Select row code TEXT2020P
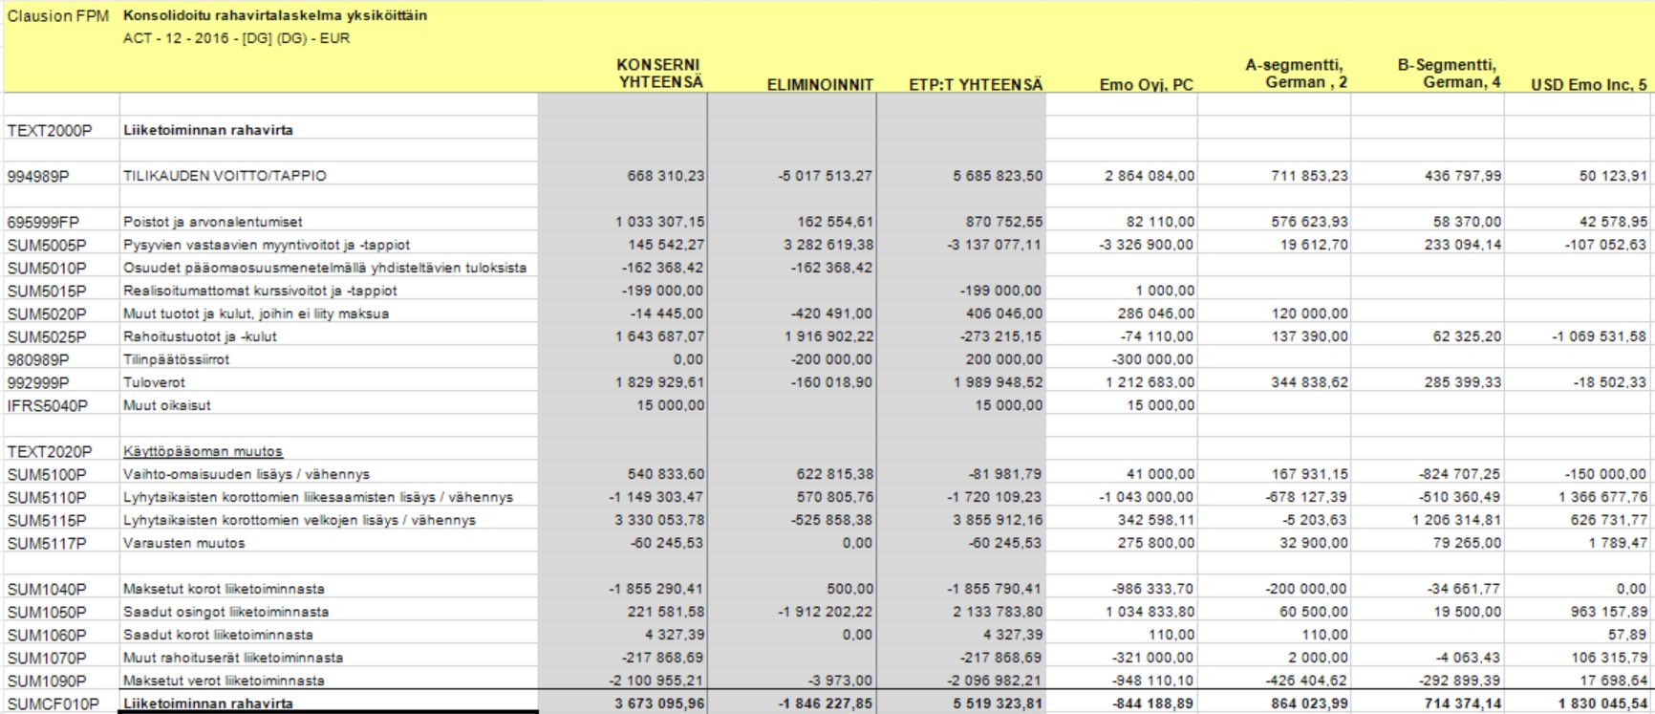The image size is (1655, 714). click(x=50, y=451)
